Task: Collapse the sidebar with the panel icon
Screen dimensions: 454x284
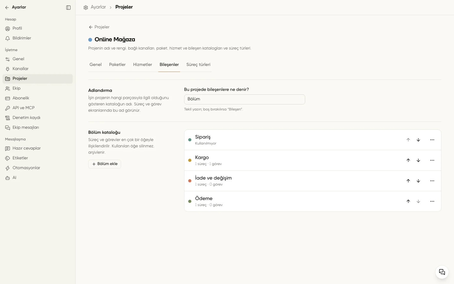Action: point(68,8)
